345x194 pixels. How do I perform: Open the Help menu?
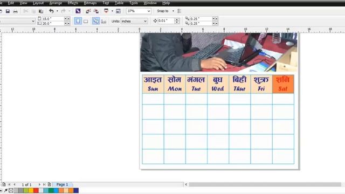(x=166, y=3)
